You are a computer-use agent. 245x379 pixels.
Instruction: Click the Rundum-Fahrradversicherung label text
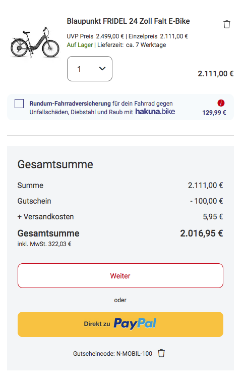[70, 104]
